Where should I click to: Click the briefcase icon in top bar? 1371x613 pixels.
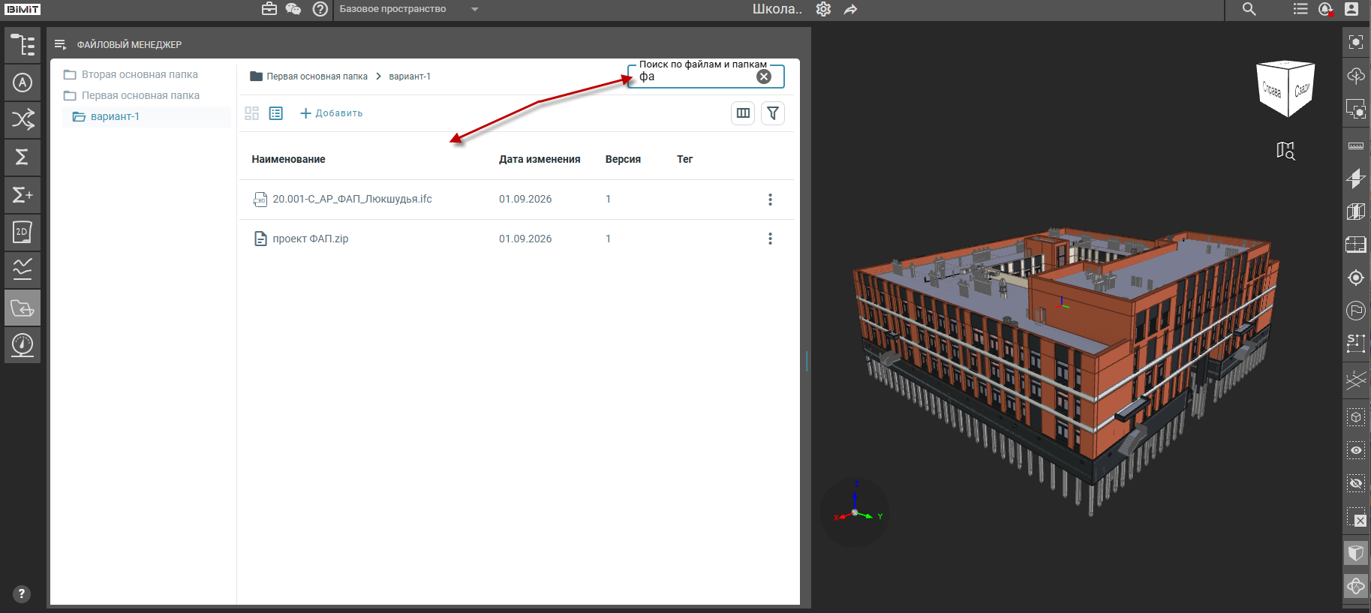[x=269, y=9]
